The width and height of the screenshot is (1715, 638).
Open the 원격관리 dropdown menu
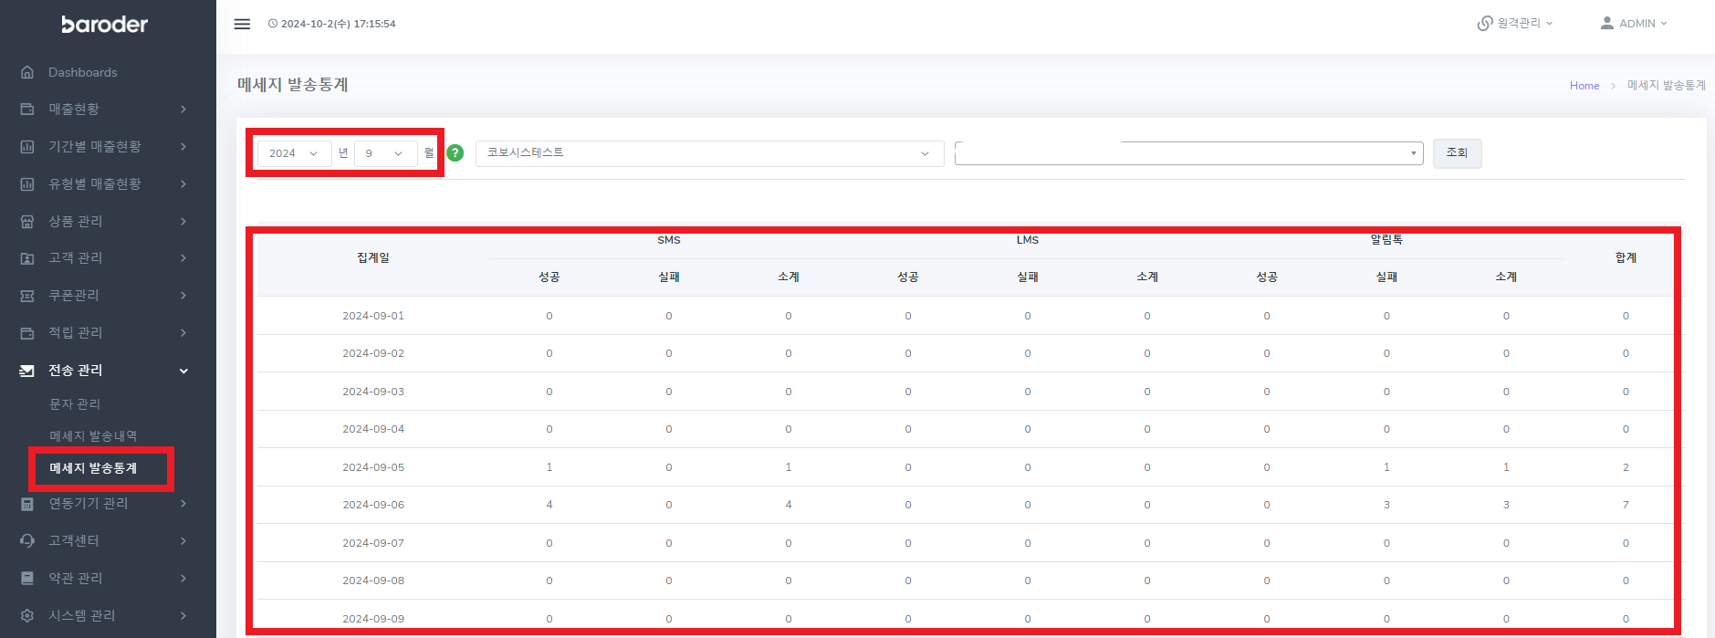[x=1515, y=23]
